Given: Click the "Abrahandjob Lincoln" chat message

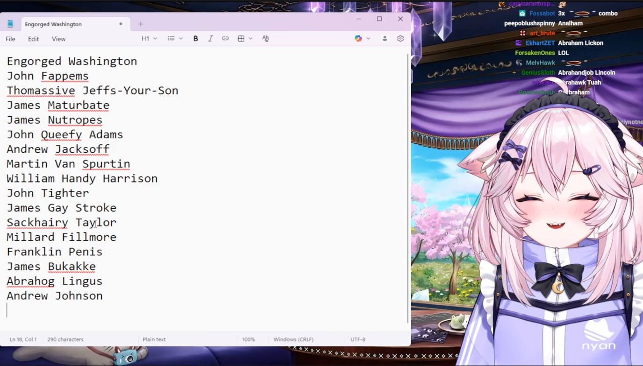Looking at the screenshot, I should pyautogui.click(x=586, y=72).
